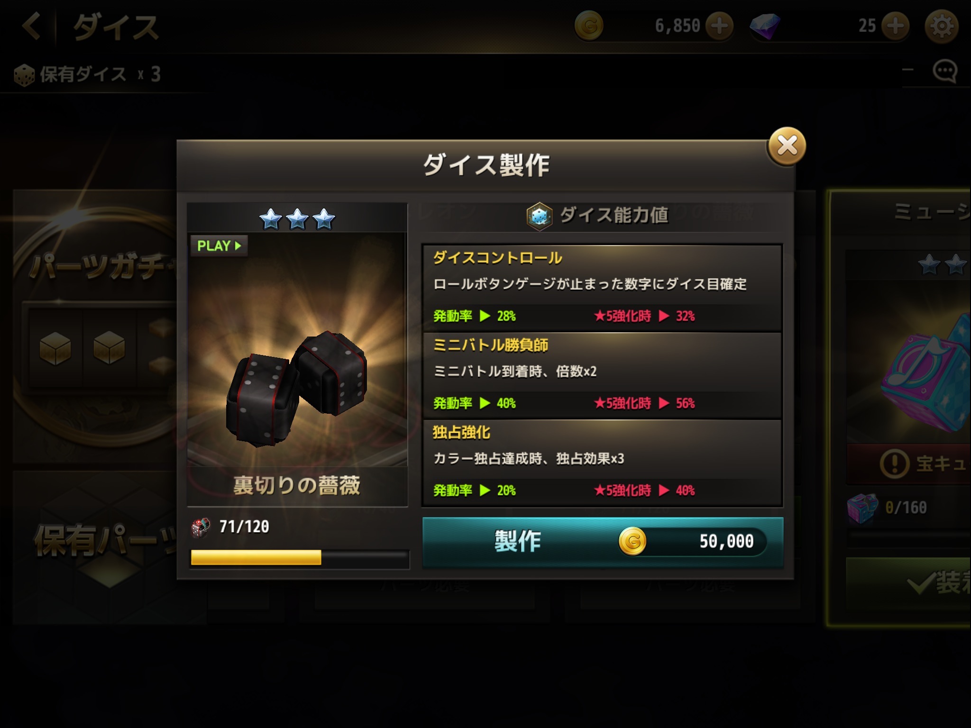The width and height of the screenshot is (971, 728).
Task: Craft the dice with 製作 50,000 button
Action: pyautogui.click(x=603, y=541)
